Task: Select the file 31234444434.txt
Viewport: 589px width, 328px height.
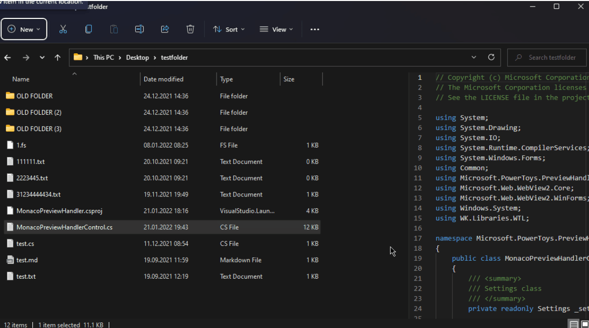Action: tap(38, 194)
